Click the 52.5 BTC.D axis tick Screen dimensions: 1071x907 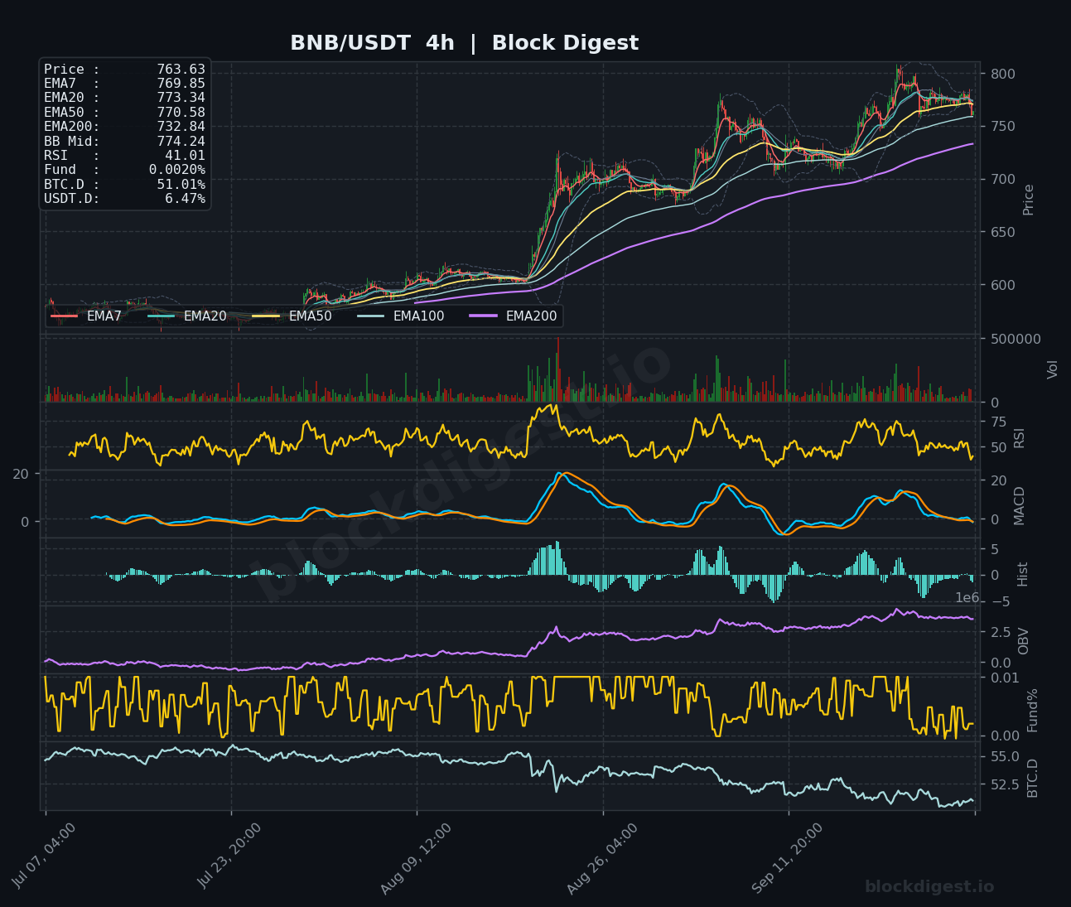[1005, 784]
